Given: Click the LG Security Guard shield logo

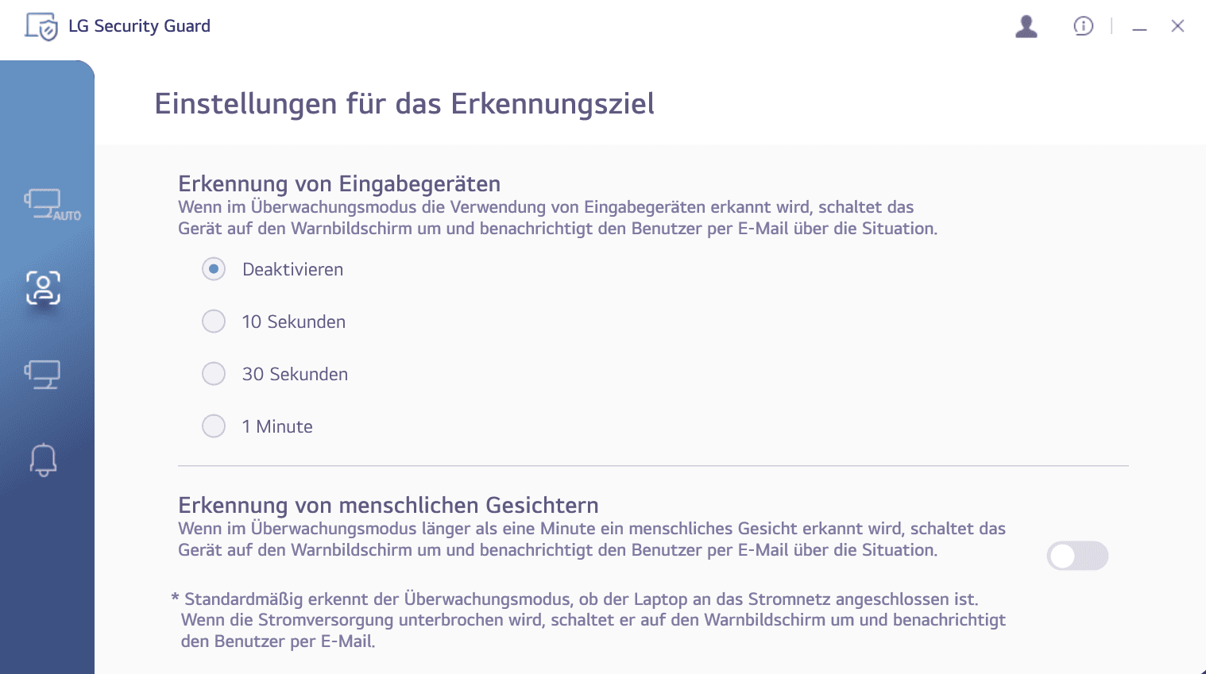Looking at the screenshot, I should coord(41,26).
